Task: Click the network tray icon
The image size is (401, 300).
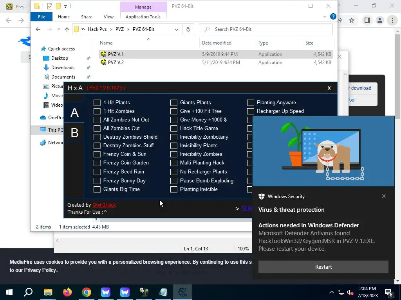Action: click(341, 293)
